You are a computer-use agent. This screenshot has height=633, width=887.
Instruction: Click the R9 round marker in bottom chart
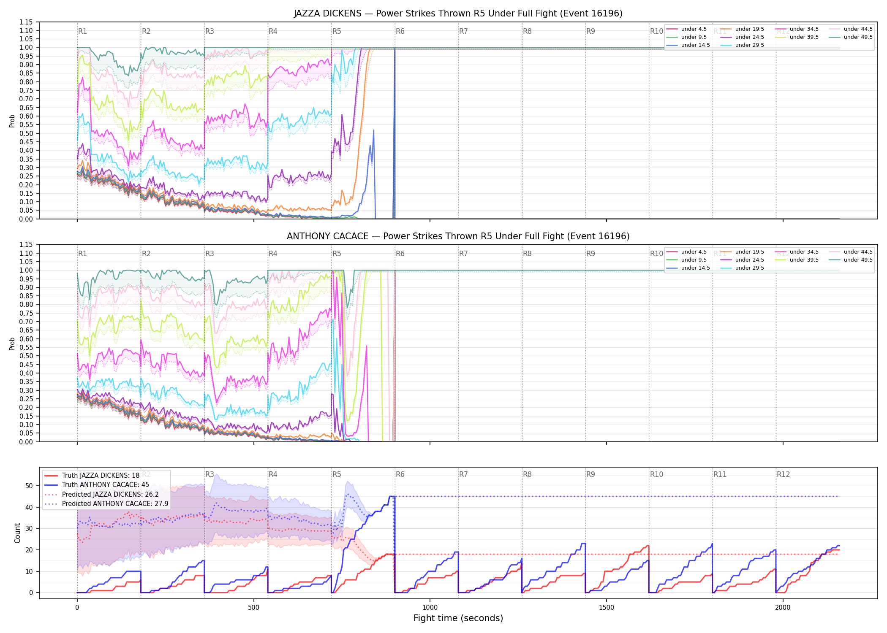(x=590, y=474)
